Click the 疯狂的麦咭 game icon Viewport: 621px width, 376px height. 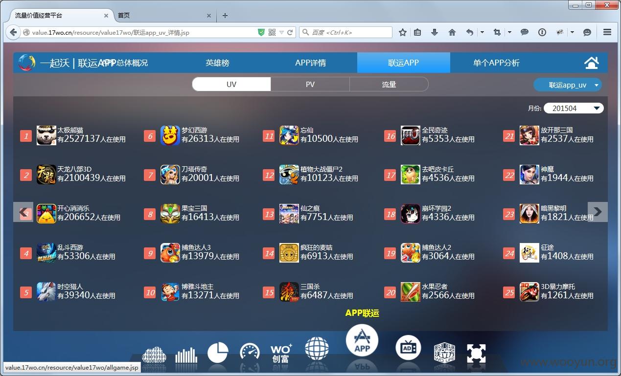pyautogui.click(x=289, y=253)
